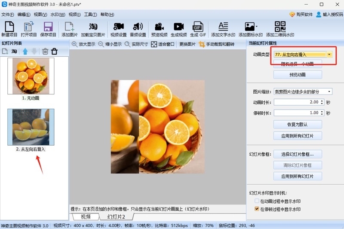Click the orange image in the preview canvas
This screenshot has width=344, height=229.
(x=158, y=127)
